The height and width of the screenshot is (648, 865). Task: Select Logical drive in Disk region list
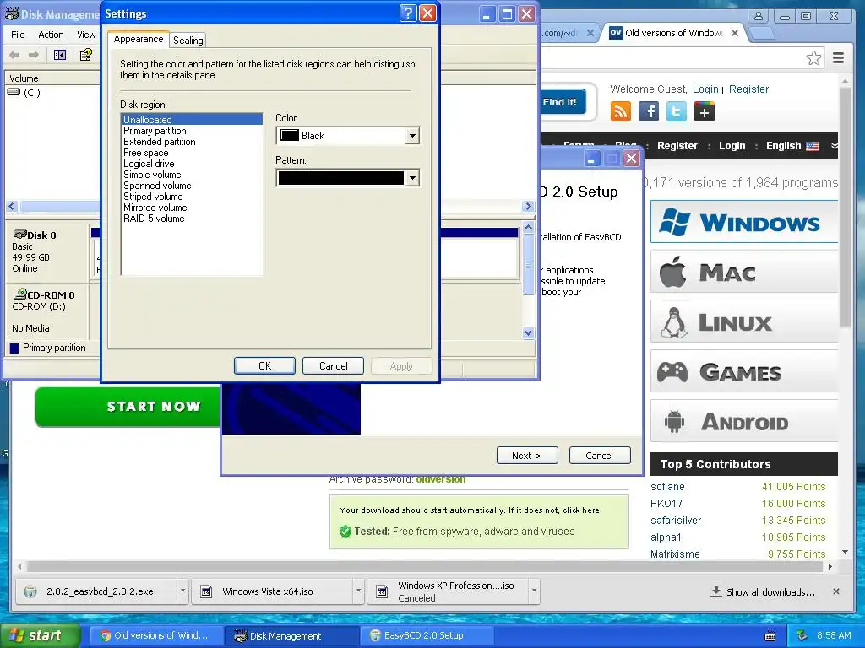[192, 164]
